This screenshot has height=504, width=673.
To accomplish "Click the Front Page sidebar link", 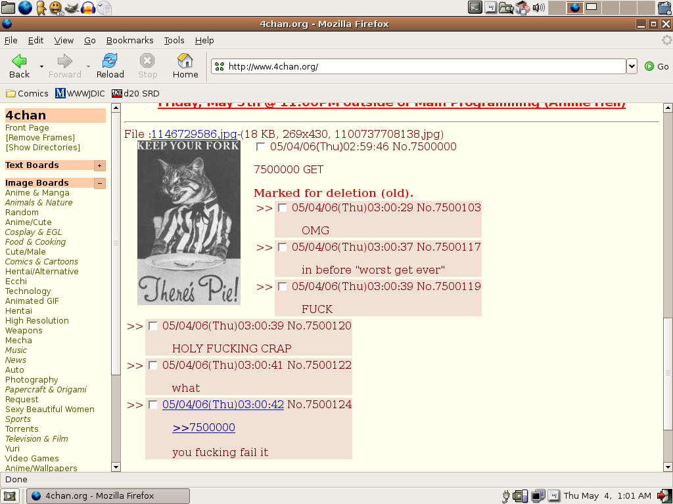I will point(27,128).
